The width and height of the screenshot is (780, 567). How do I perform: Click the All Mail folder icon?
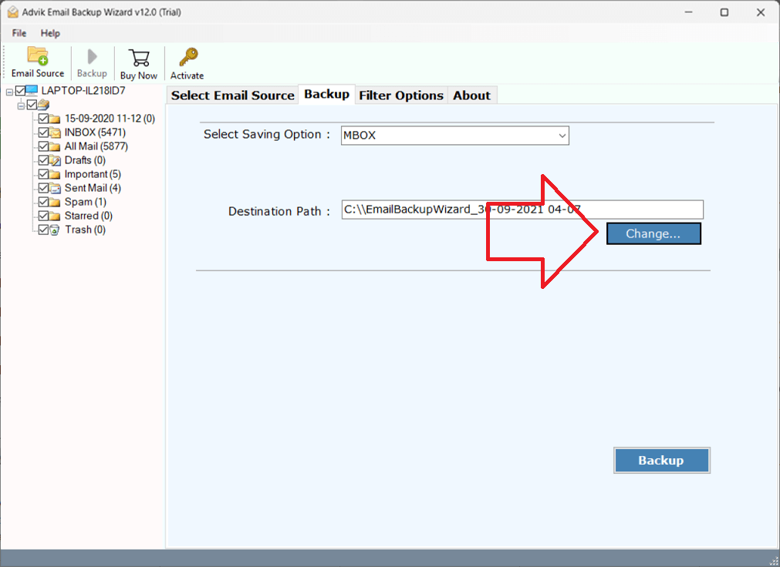click(x=55, y=146)
